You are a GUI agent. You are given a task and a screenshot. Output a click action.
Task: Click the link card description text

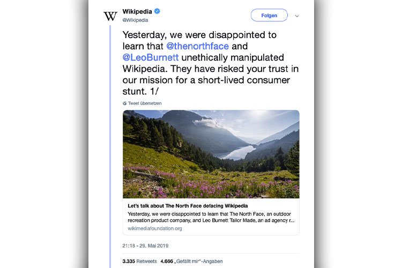tap(211, 217)
